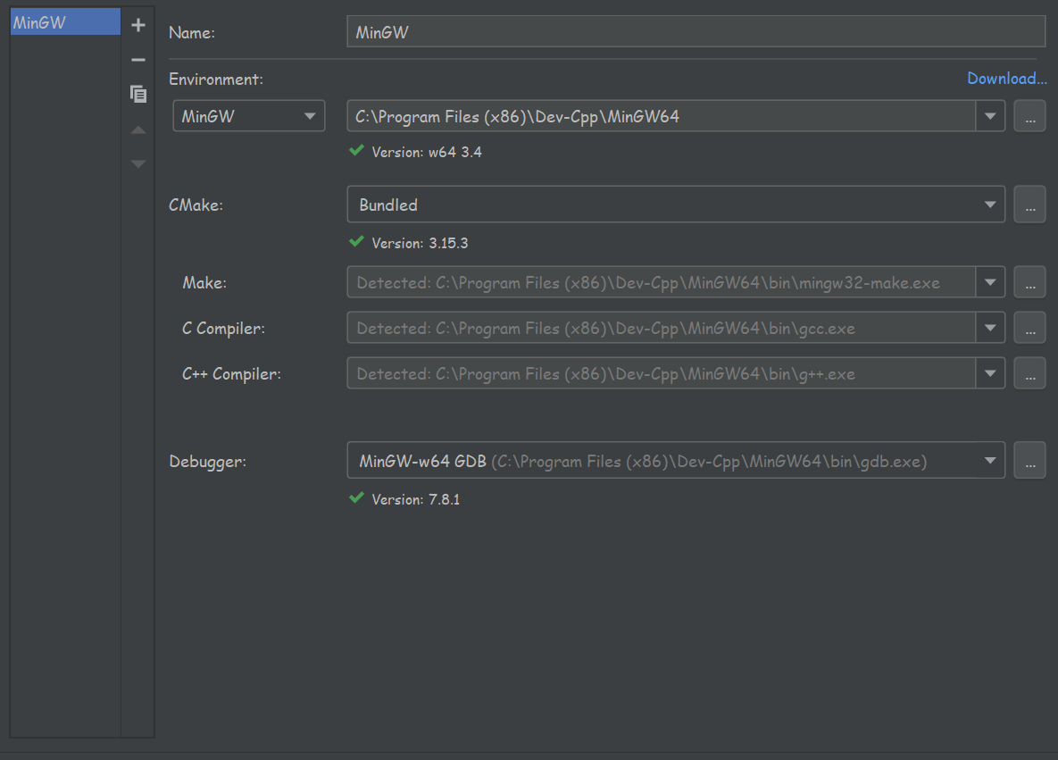Select the MinGW toolchain in the list
Screen dimensions: 1058x760
click(65, 22)
